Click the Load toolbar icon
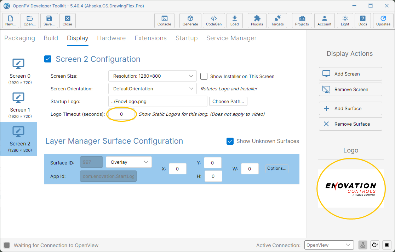The width and height of the screenshot is (395, 252). 235,20
